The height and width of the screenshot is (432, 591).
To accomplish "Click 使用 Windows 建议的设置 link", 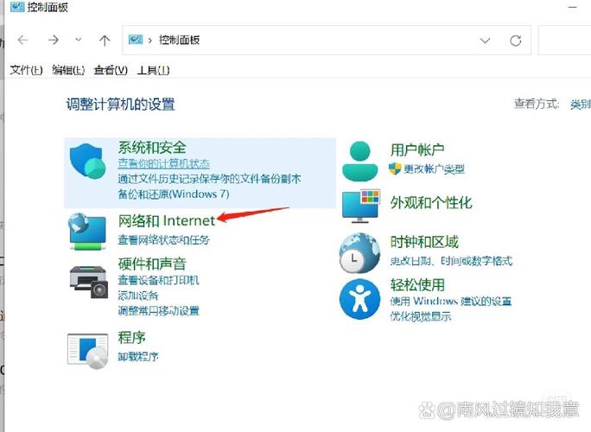I will pos(451,301).
